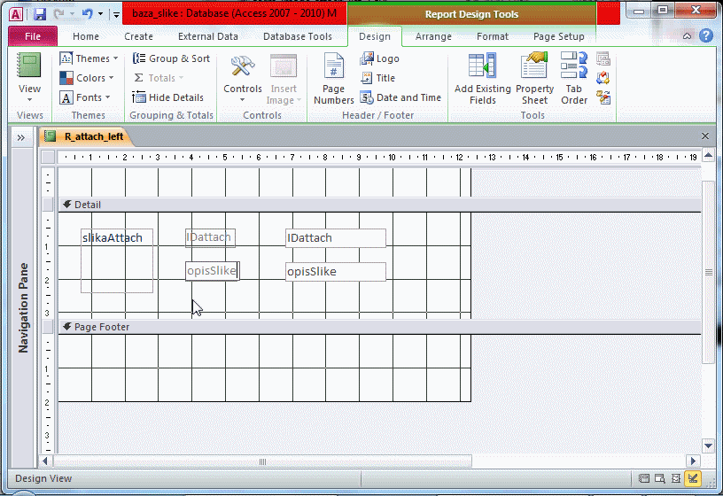Click the Title button
Image resolution: width=723 pixels, height=496 pixels.
[377, 78]
